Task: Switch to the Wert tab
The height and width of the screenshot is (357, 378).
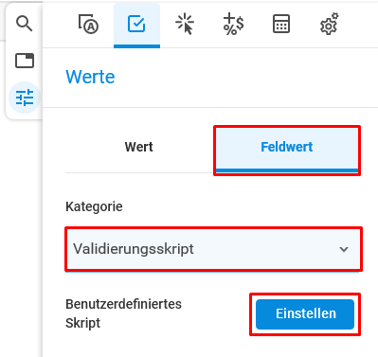Action: [x=139, y=147]
